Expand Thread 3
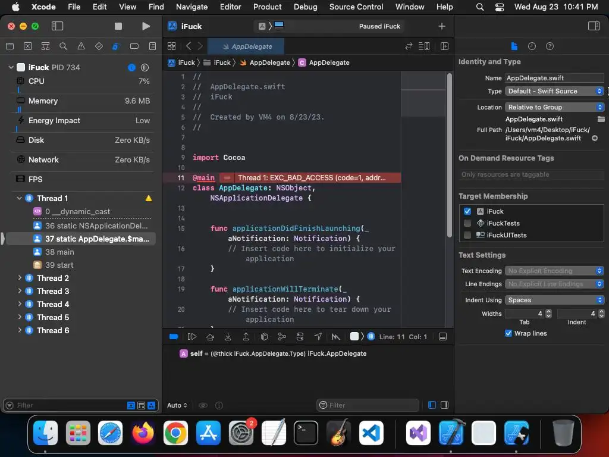Image resolution: width=609 pixels, height=457 pixels. coord(20,291)
